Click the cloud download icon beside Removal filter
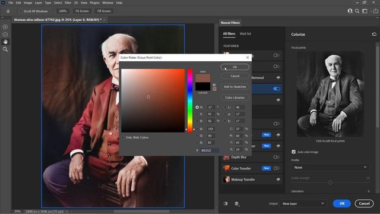 click(278, 78)
